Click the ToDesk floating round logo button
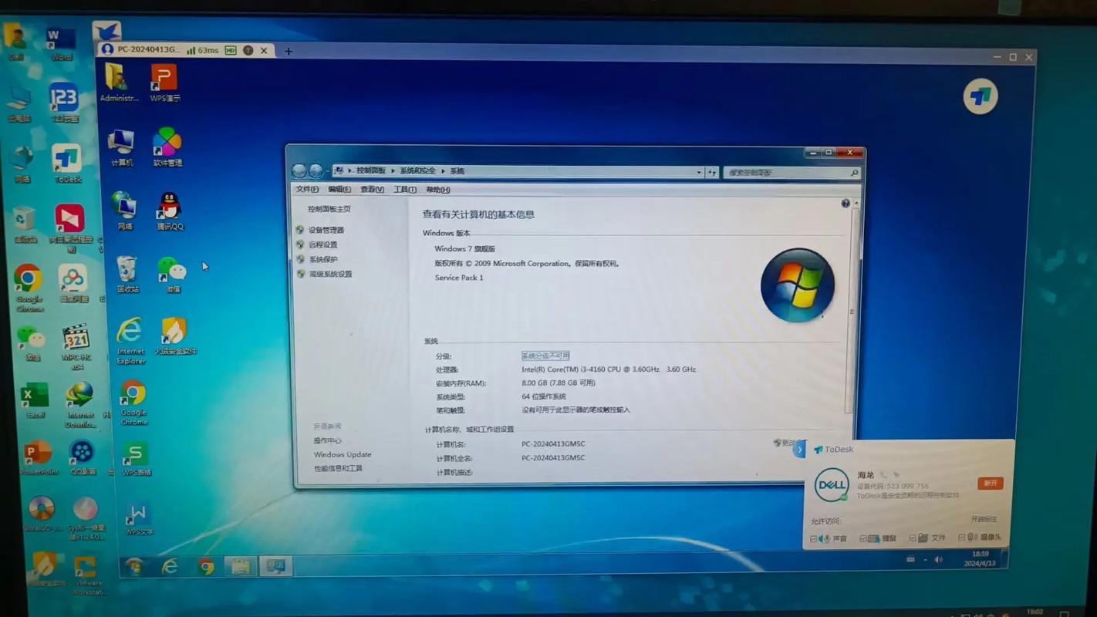1097x617 pixels. [x=981, y=96]
